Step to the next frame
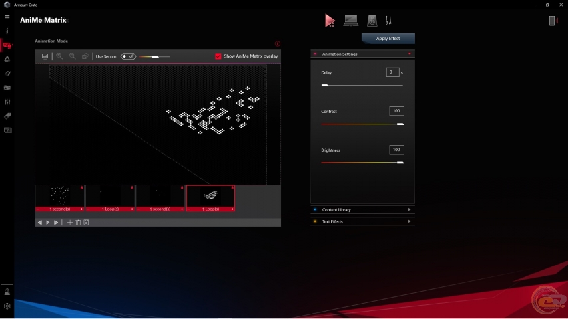Viewport: 568px width, 319px height. (x=56, y=223)
